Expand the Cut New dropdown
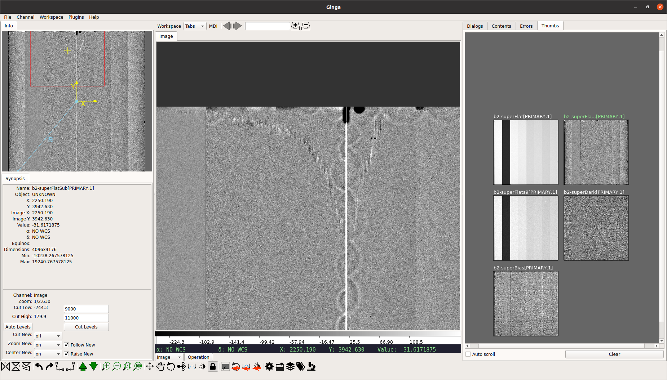 click(x=48, y=336)
